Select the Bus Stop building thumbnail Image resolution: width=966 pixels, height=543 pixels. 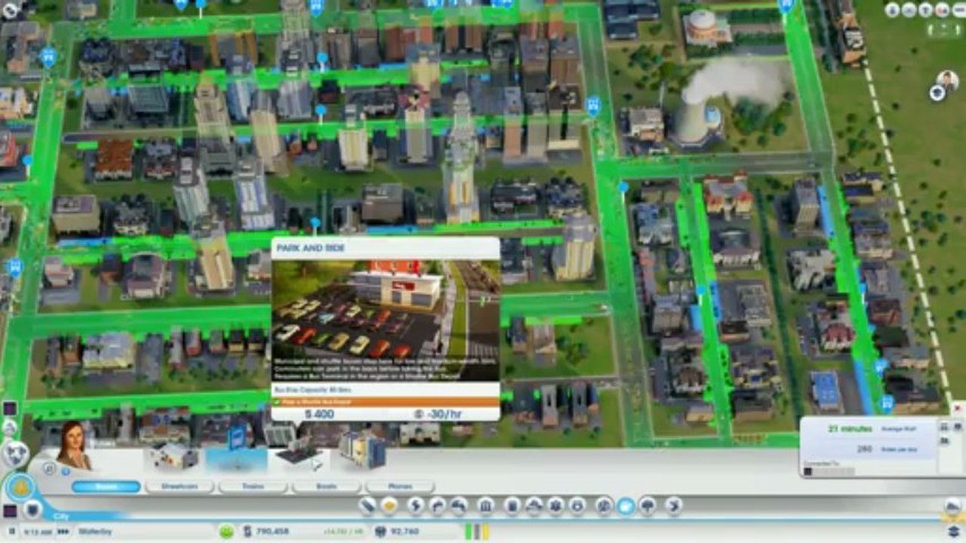pyautogui.click(x=175, y=455)
